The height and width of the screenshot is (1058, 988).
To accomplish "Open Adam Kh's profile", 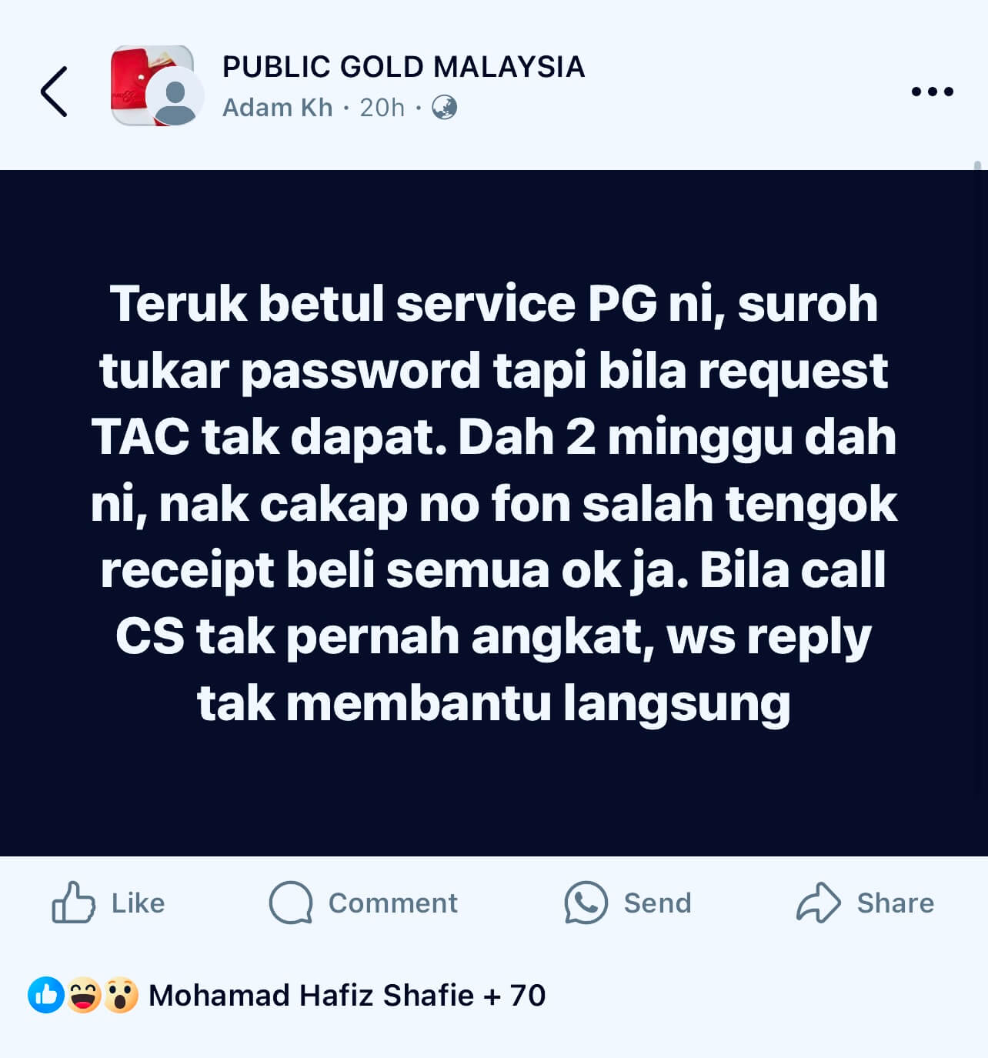I will pyautogui.click(x=277, y=107).
